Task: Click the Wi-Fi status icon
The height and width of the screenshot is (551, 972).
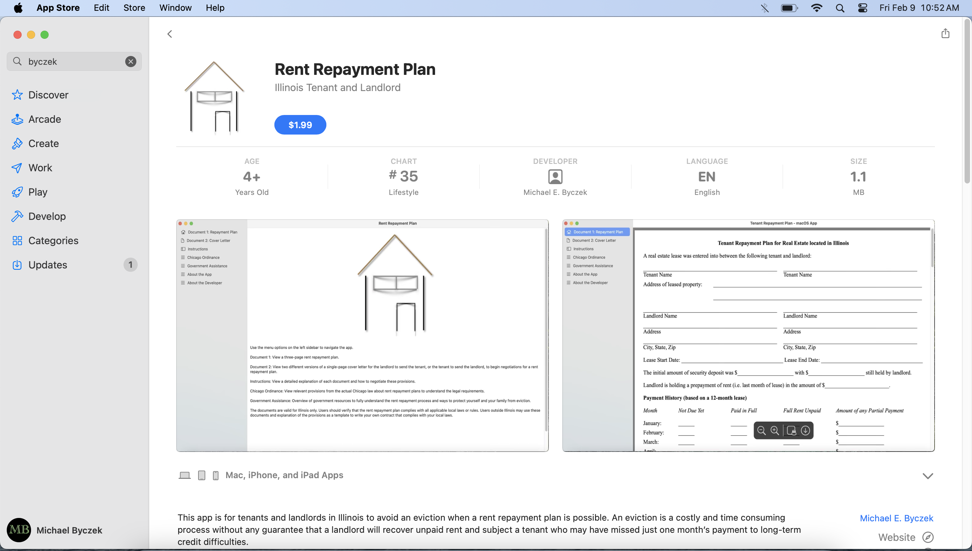Action: (816, 8)
